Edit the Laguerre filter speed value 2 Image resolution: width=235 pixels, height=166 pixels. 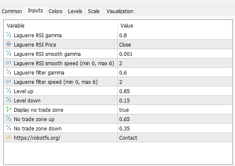[x=175, y=82]
